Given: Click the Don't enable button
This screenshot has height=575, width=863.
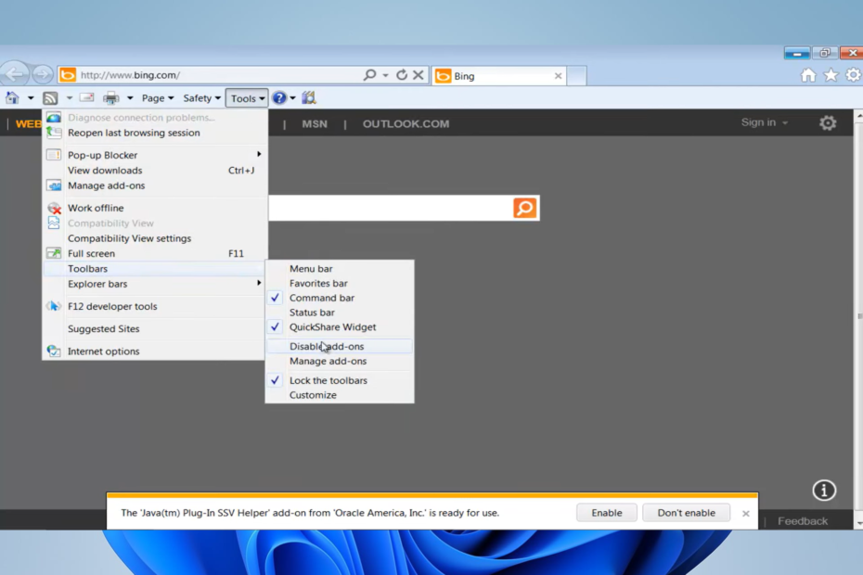Looking at the screenshot, I should pos(686,512).
